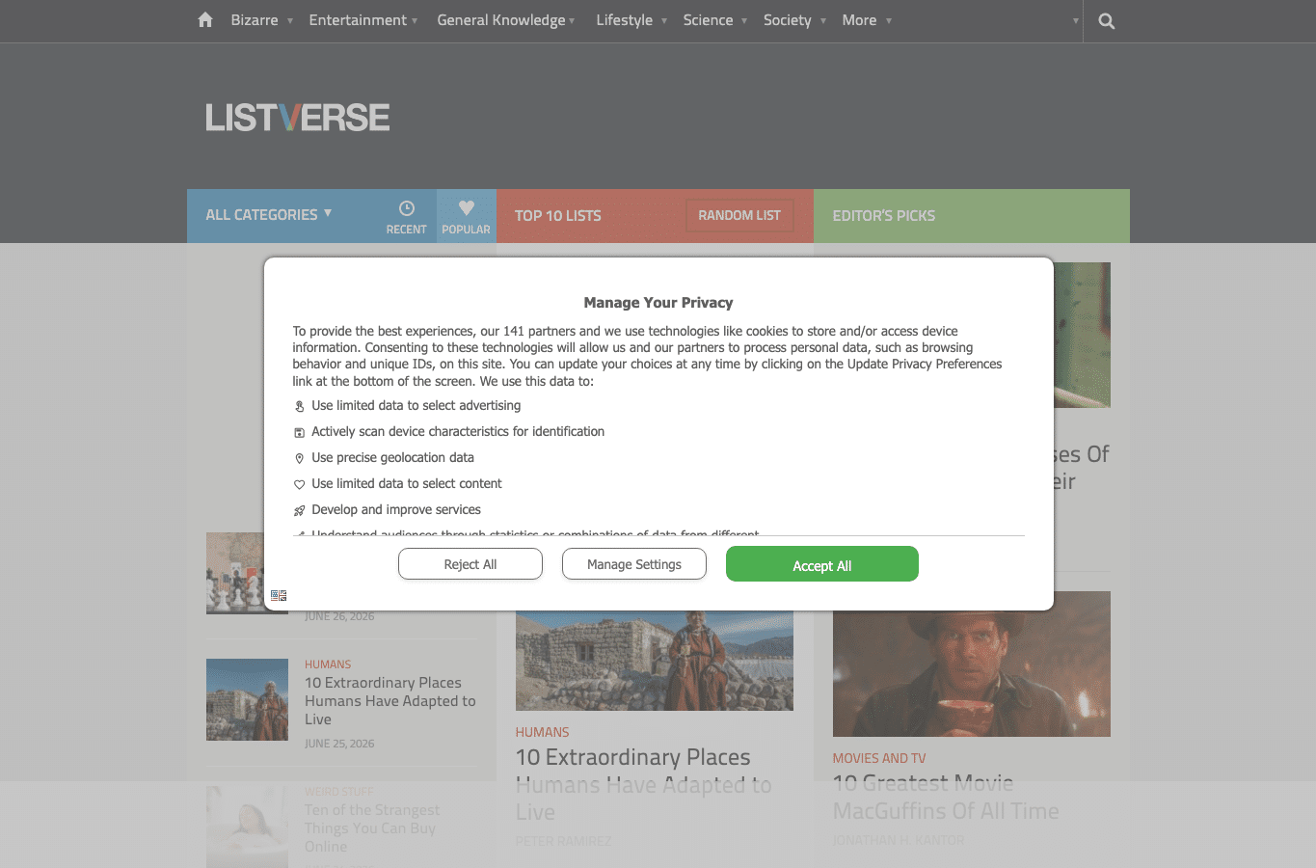This screenshot has width=1316, height=868.
Task: Click 'Use precise geolocation data' text
Action: (x=393, y=458)
